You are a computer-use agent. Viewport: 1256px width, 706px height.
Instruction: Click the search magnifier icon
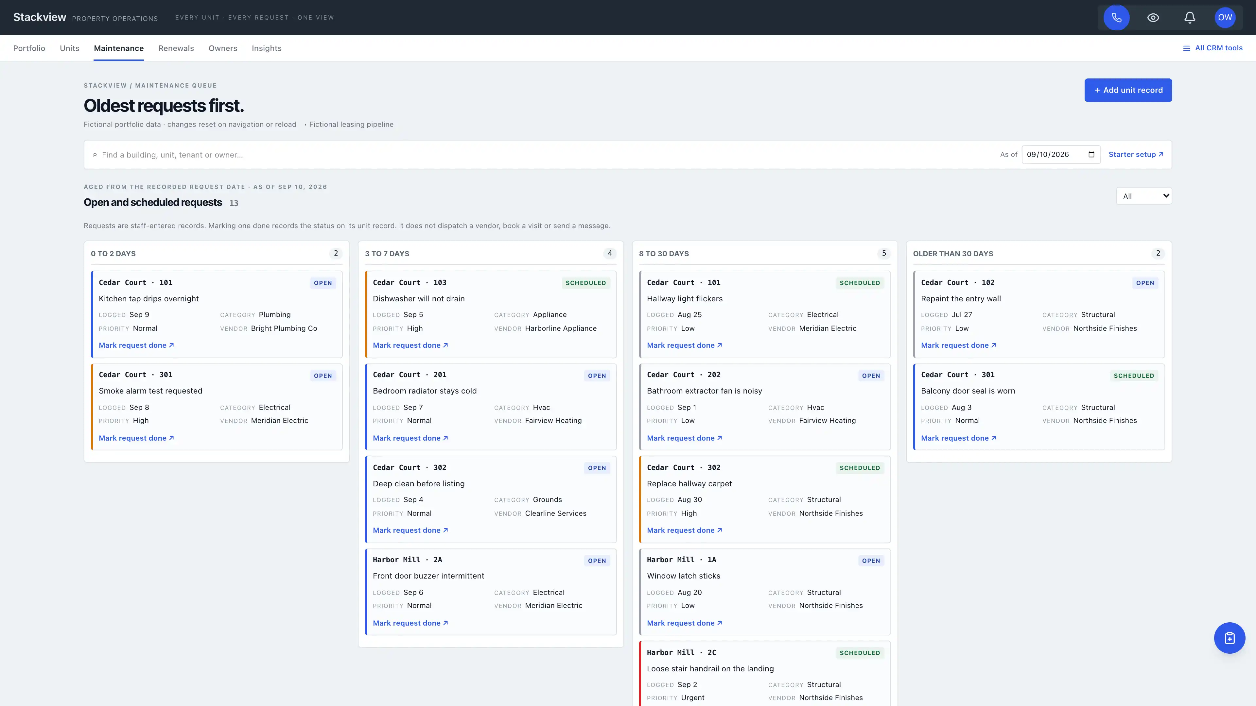(95, 155)
